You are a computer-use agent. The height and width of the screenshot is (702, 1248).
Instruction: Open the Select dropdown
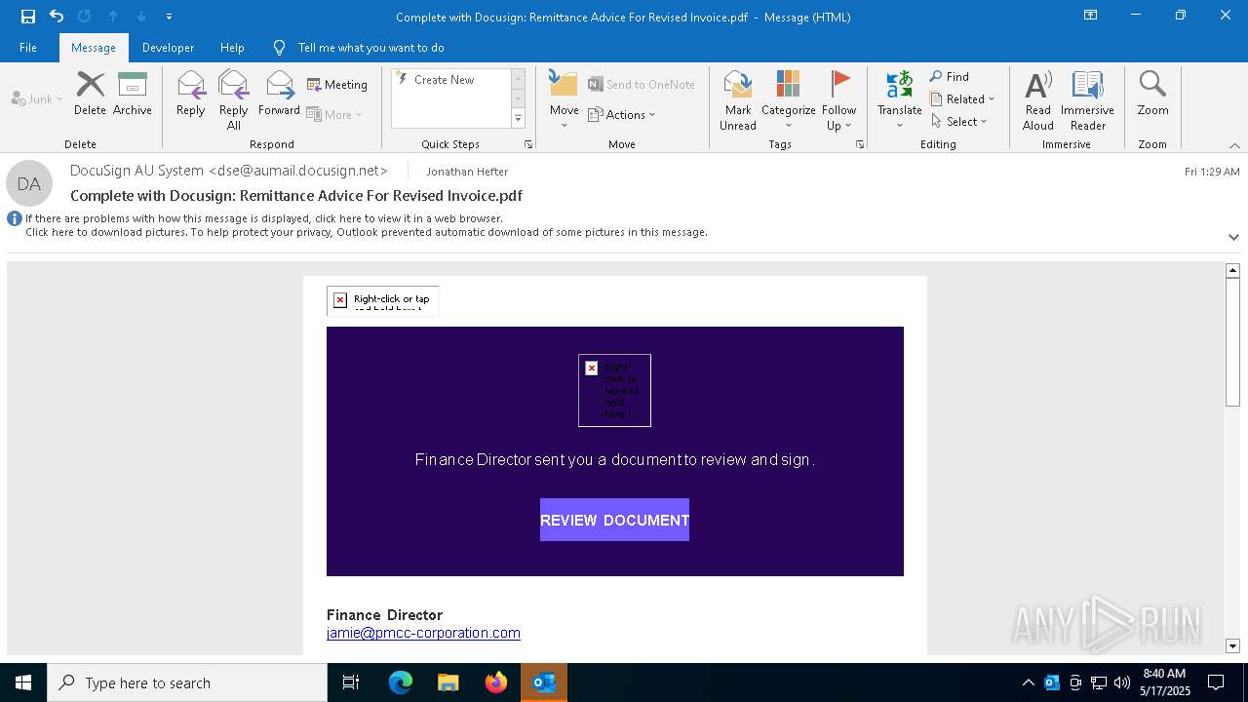point(959,121)
